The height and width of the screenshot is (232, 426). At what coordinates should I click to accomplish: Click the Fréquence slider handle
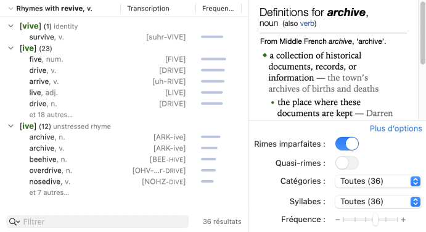pyautogui.click(x=375, y=220)
